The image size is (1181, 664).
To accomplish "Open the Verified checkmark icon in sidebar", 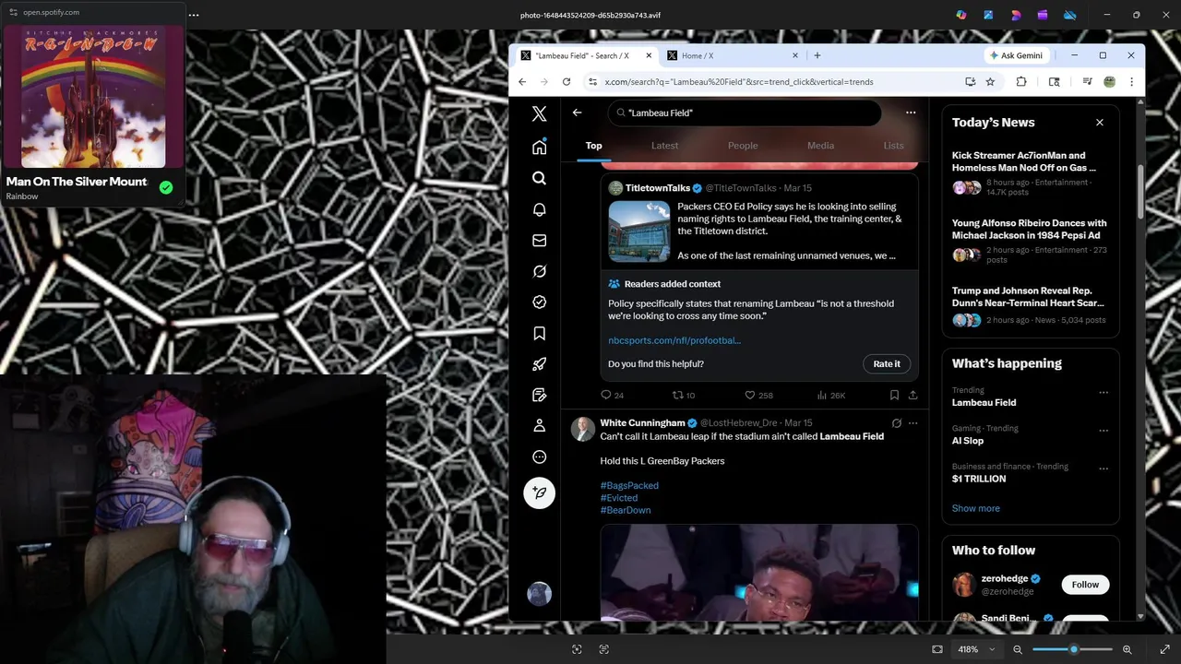I will [x=540, y=302].
